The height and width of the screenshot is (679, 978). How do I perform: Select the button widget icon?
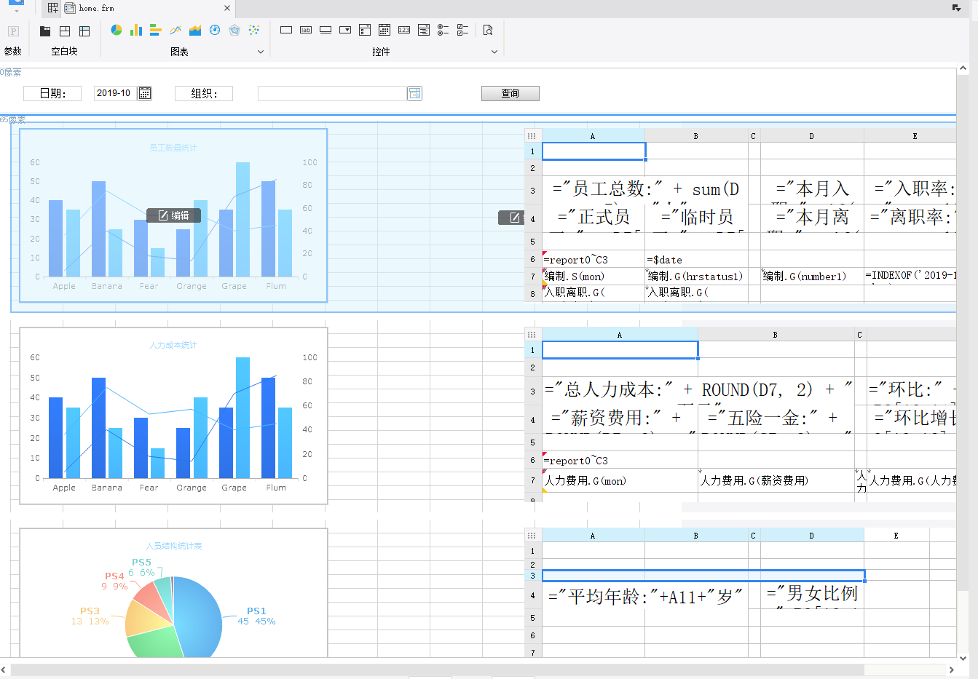(x=326, y=30)
